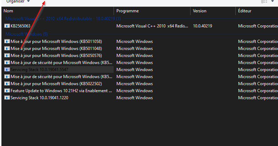Image resolution: width=278 pixels, height=146 pixels.
Task: Select update KB5011048 row
Action: click(x=56, y=49)
